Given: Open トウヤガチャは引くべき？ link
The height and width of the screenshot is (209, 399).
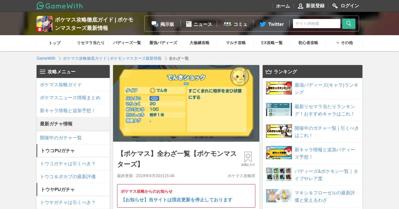Looking at the screenshot, I should tap(73, 202).
